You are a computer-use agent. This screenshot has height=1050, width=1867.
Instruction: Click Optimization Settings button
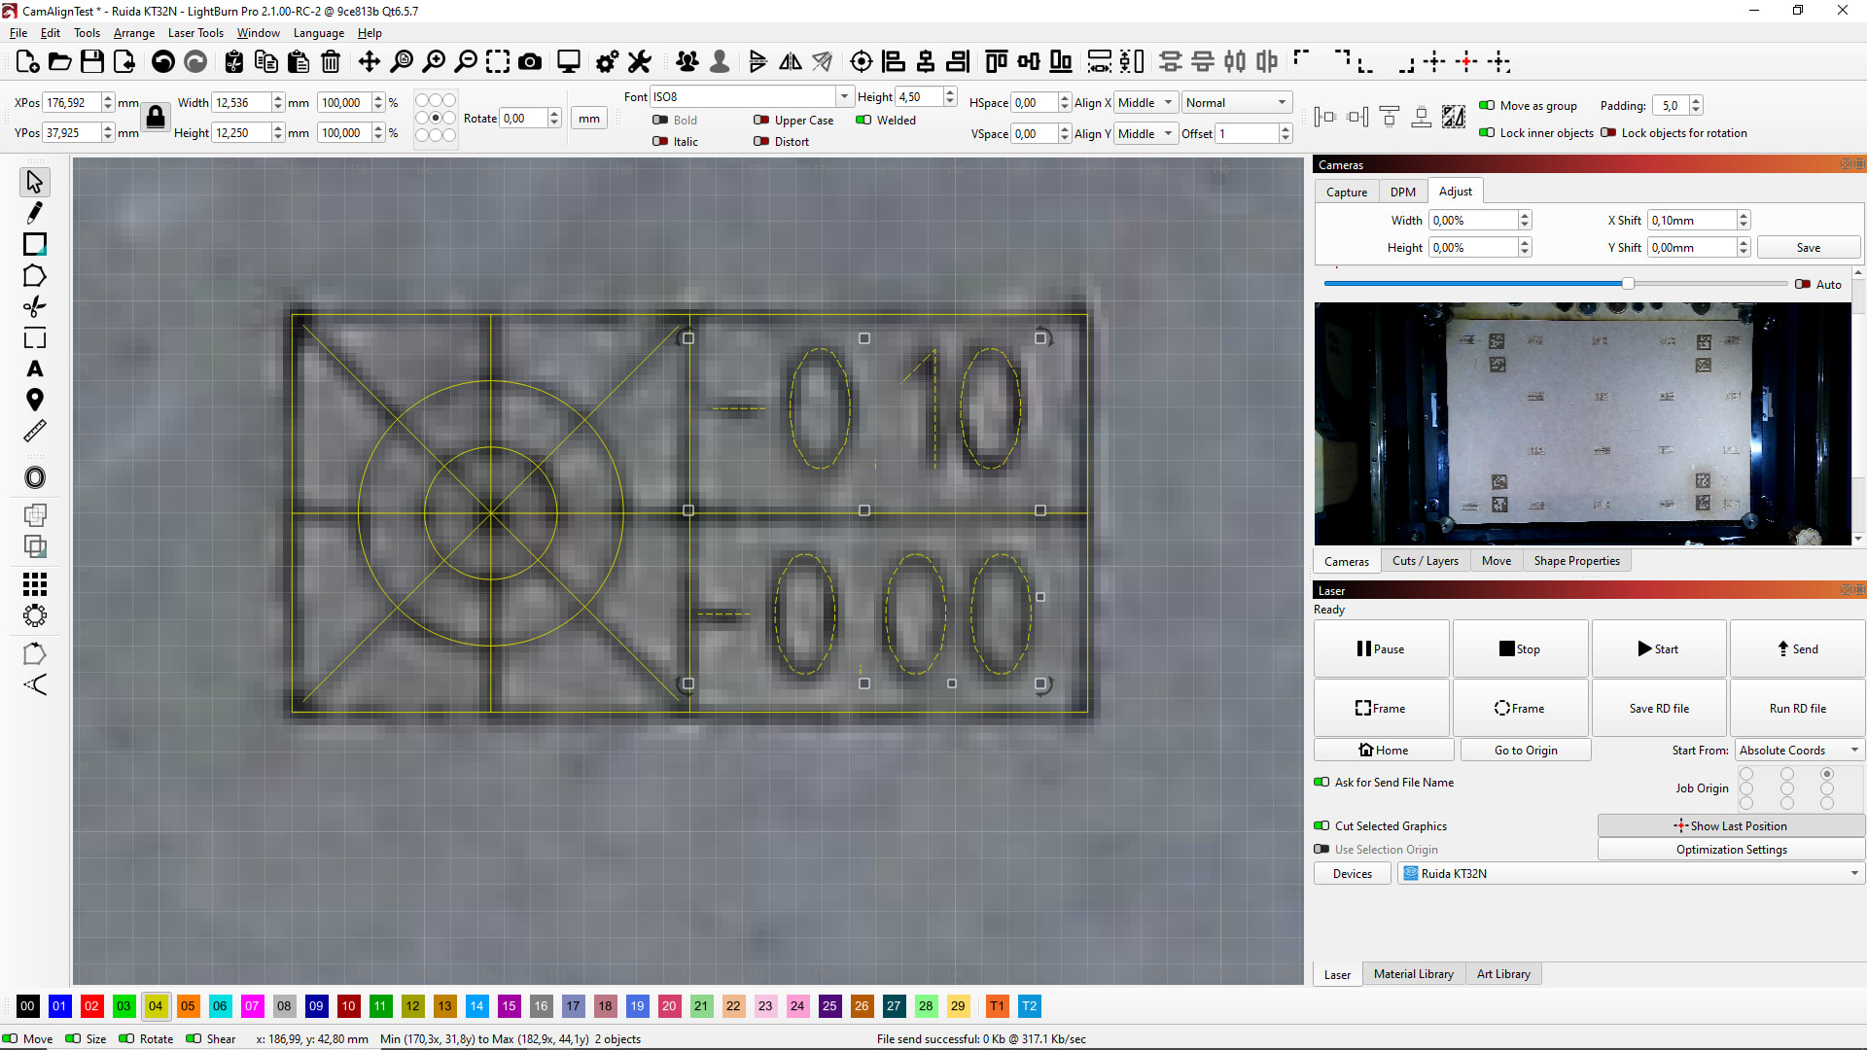tap(1731, 850)
